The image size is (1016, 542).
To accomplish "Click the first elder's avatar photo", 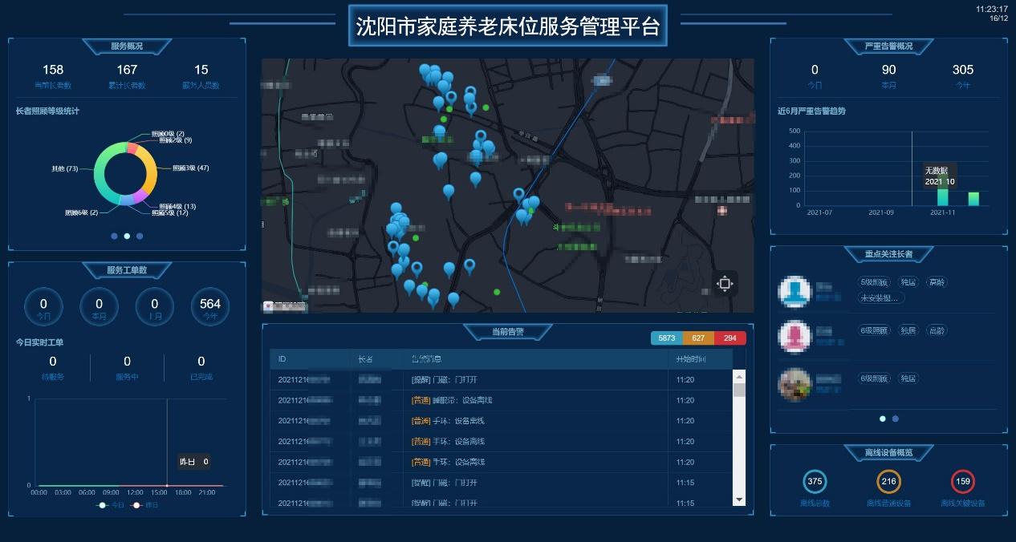I will [795, 291].
